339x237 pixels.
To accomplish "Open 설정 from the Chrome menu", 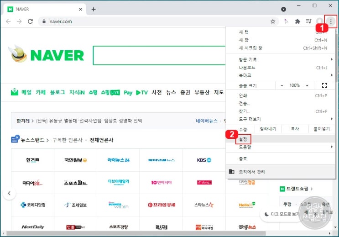I will 281,139.
